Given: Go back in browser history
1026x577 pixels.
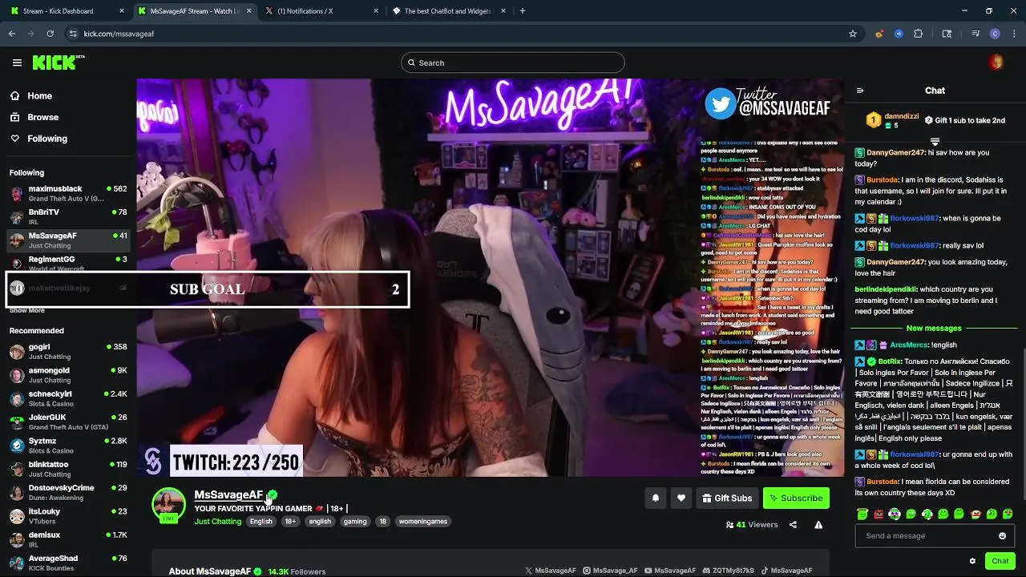Looking at the screenshot, I should point(12,34).
